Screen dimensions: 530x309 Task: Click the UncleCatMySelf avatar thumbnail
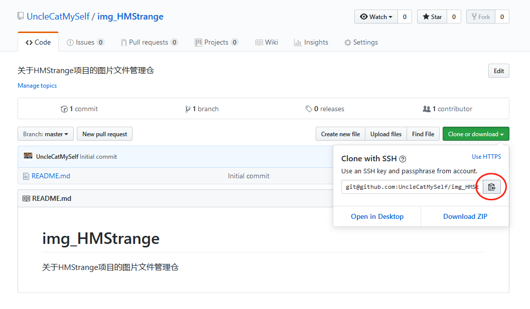28,156
